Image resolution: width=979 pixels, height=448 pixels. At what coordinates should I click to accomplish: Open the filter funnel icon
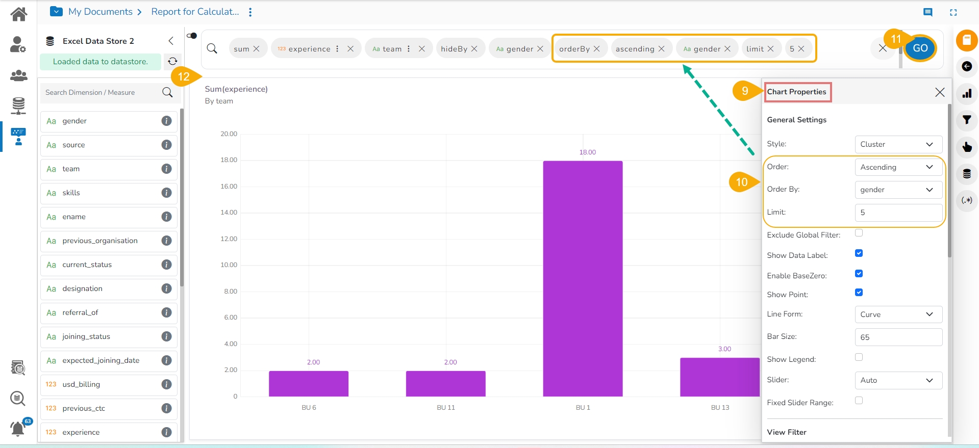coord(966,120)
